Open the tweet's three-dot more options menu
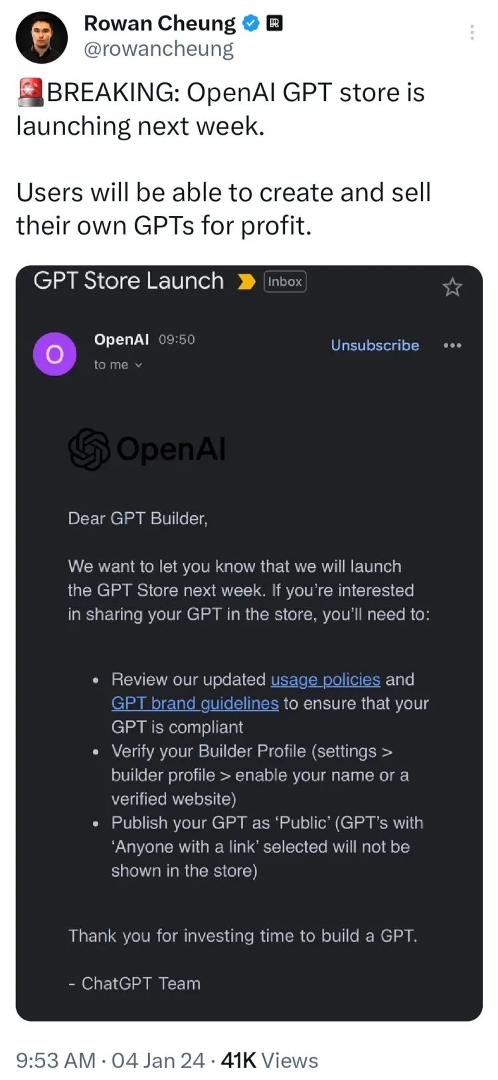Screen dimensions: 498x1080 click(x=471, y=32)
